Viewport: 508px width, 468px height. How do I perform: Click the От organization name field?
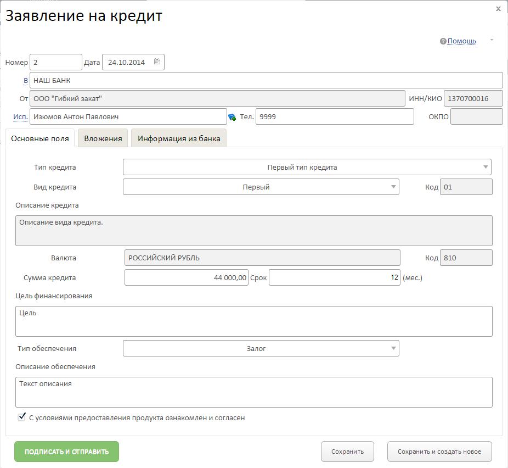pyautogui.click(x=217, y=98)
